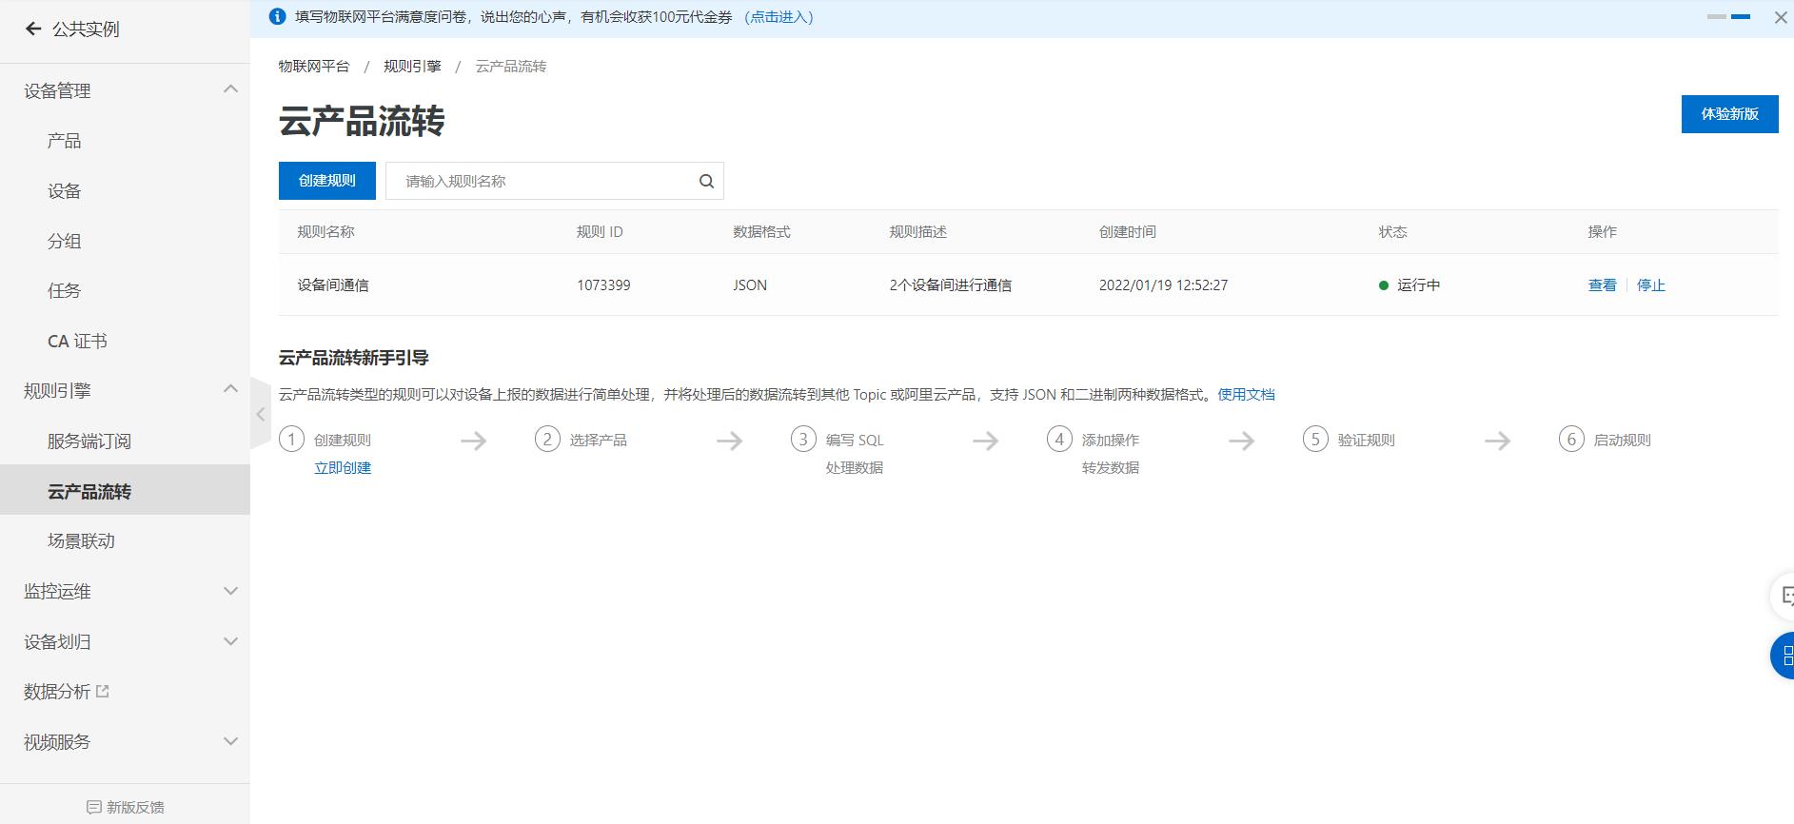This screenshot has width=1794, height=824.
Task: Select 云产品流转 in the sidebar
Action: coord(125,491)
